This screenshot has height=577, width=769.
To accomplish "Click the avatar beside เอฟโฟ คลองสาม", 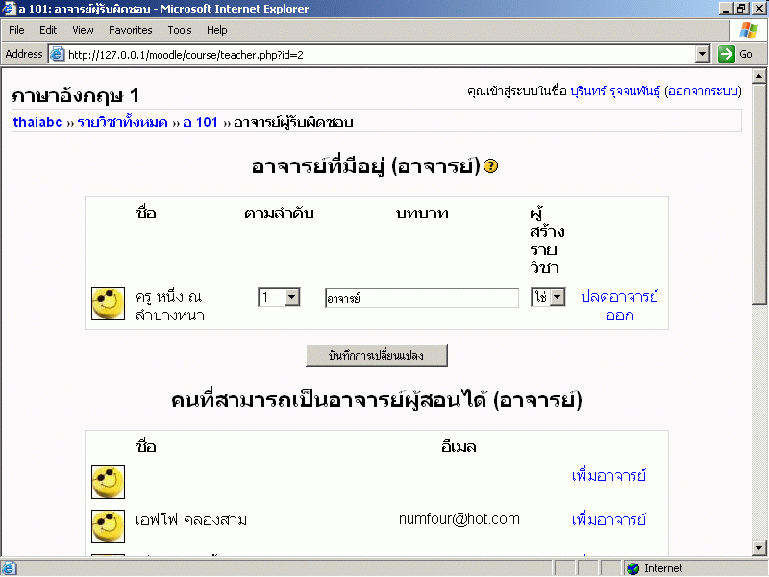I will point(108,525).
